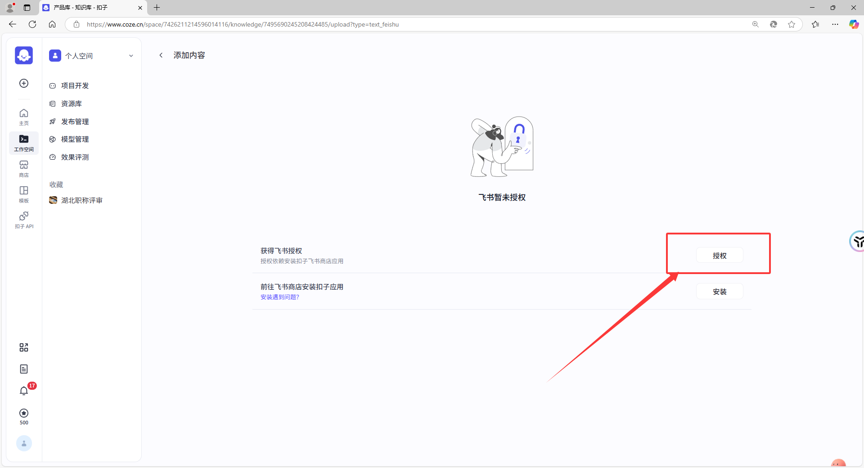Click the 前往飞书商店安装扣子应用 text
864x468 pixels.
point(302,287)
